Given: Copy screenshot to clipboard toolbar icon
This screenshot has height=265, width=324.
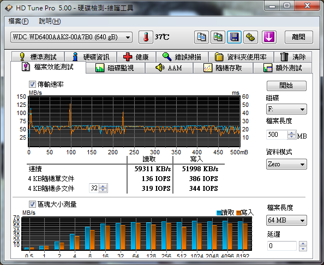Looking at the screenshot, I should click(218, 37).
